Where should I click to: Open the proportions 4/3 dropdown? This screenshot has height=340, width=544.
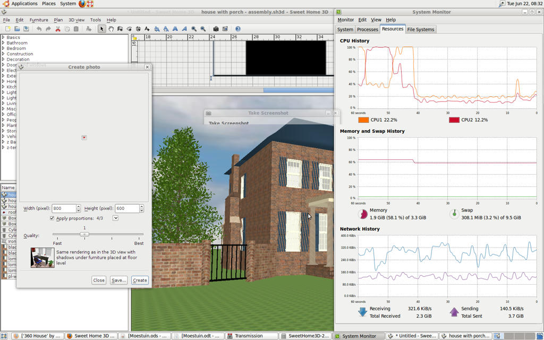tap(115, 218)
